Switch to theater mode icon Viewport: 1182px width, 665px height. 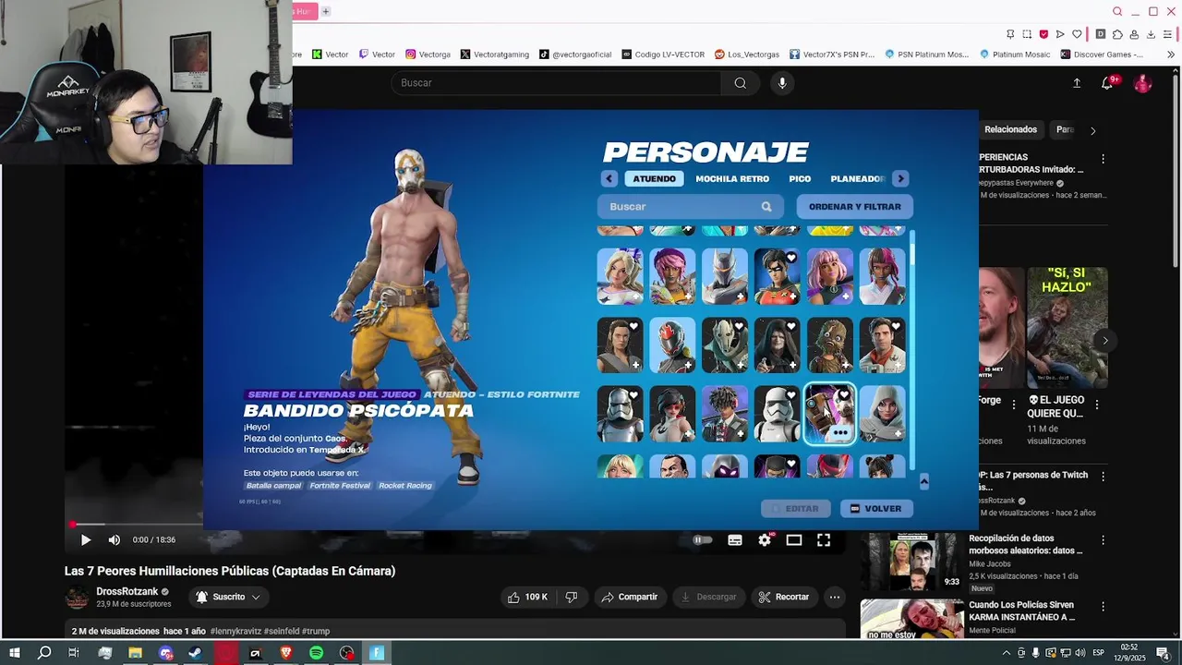(x=794, y=540)
